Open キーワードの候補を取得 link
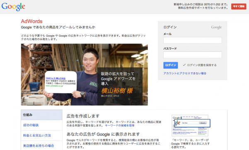This screenshot has height=150, width=249. 120,126
